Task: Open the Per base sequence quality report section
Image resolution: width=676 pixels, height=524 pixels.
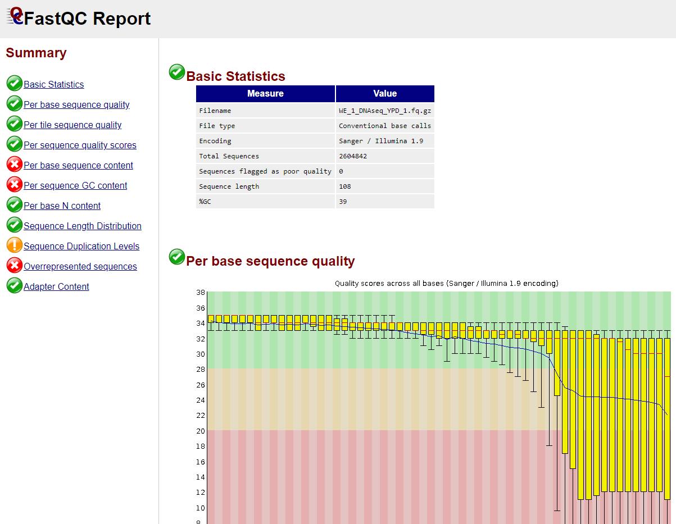Action: 76,104
